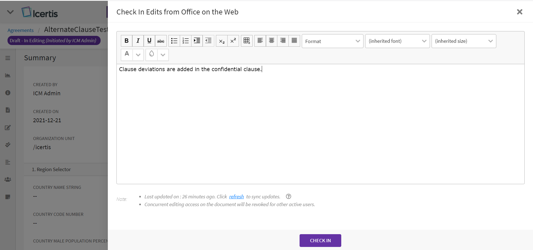This screenshot has height=250, width=533.
Task: Toggle bold formatting in the editor
Action: pyautogui.click(x=126, y=41)
